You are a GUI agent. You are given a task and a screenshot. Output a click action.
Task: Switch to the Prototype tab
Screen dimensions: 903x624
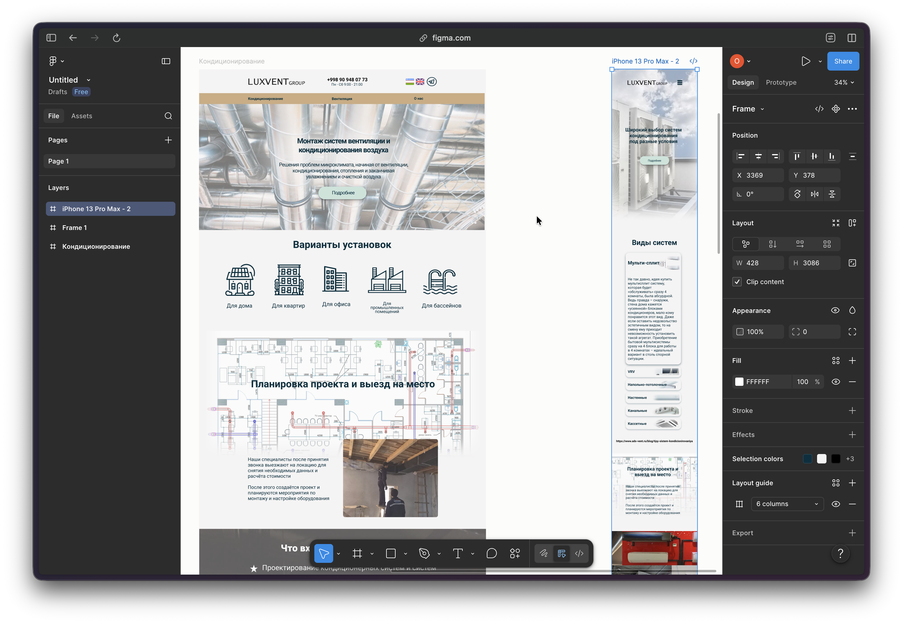(781, 83)
